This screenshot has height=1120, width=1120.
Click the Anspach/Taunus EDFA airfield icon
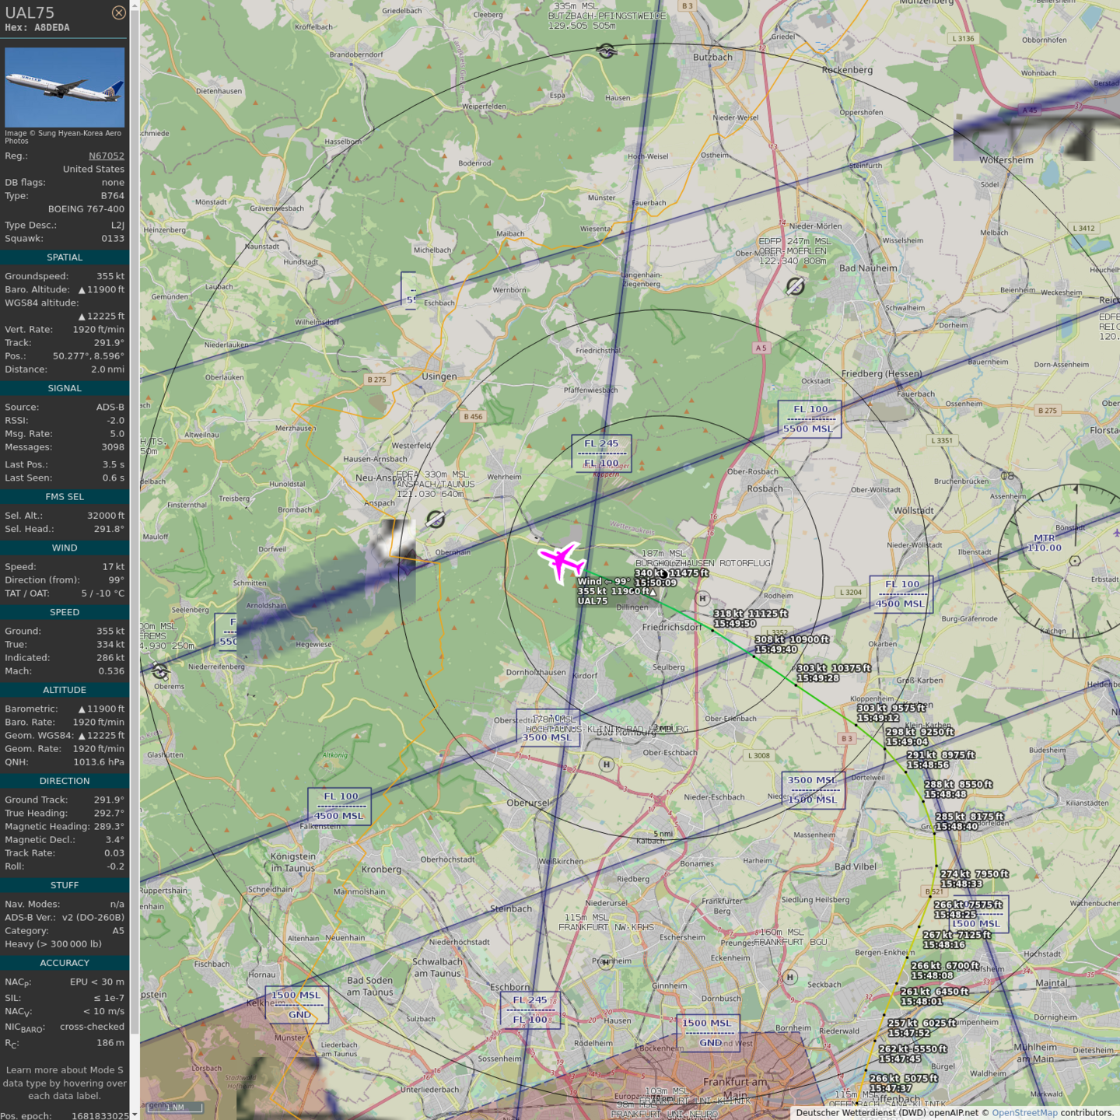pos(436,519)
